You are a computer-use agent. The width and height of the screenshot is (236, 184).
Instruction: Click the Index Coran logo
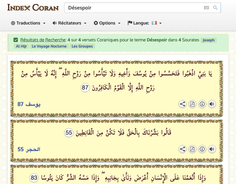(33, 7)
